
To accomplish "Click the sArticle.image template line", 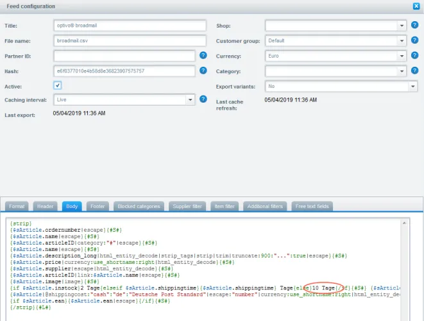I will pos(55,282).
